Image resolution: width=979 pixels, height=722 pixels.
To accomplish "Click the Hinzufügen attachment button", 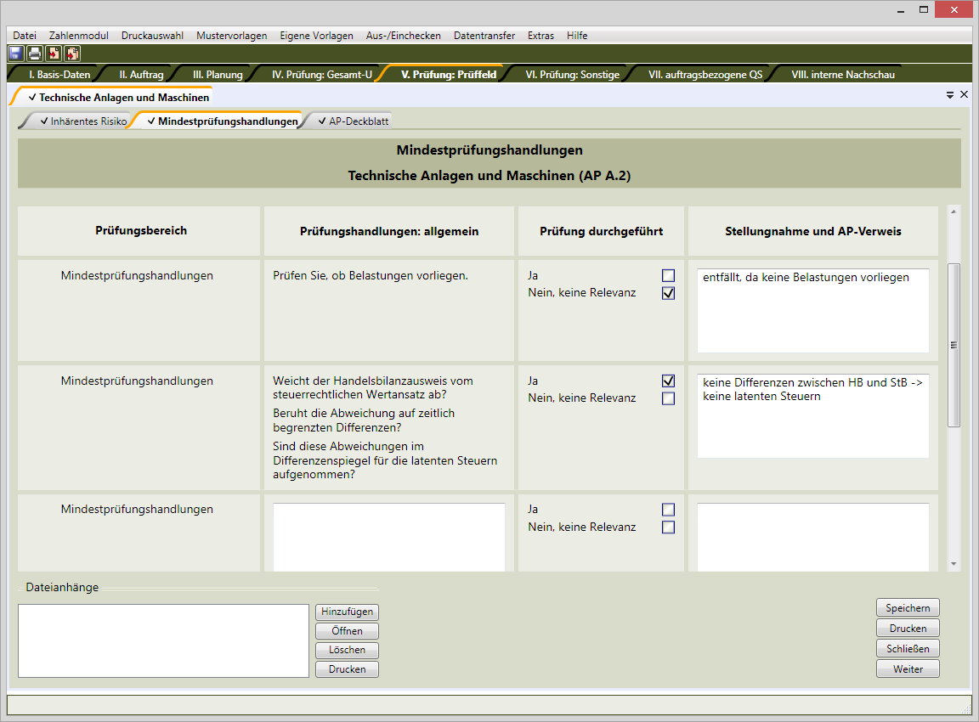I will [x=347, y=612].
